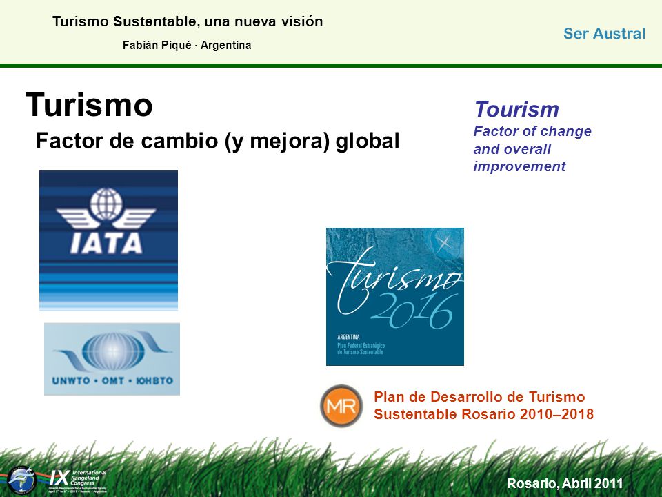Screen dimensions: 662x497
Task: Click the IX International Rangeland Congress logo
Action: pyautogui.click(x=78, y=481)
